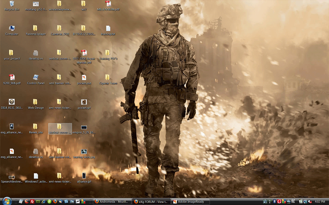Select the alliance.gif image file
This screenshot has width=329, height=205.
[84, 178]
